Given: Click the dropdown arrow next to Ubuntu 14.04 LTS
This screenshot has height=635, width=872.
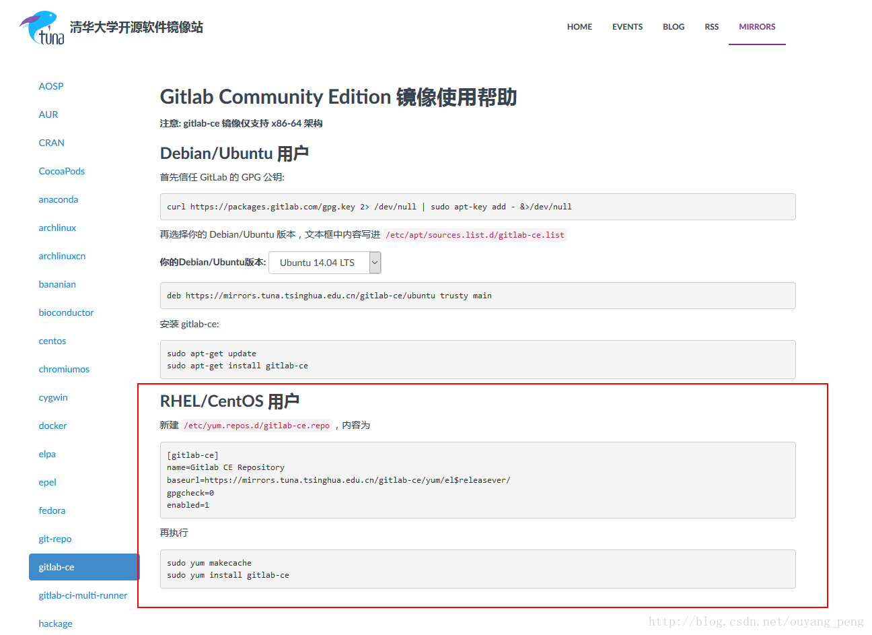Looking at the screenshot, I should 374,262.
